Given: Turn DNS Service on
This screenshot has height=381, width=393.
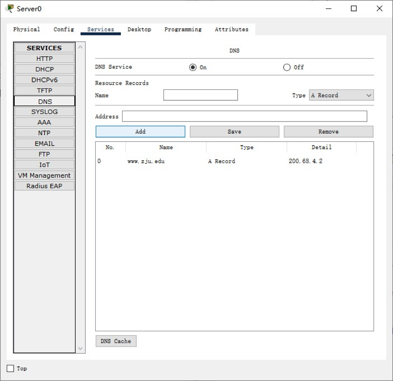Looking at the screenshot, I should point(193,67).
